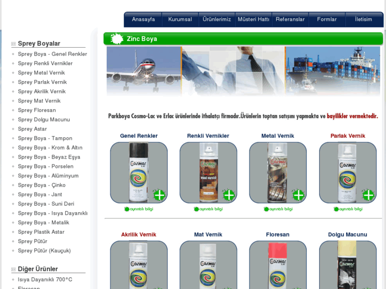Click the cargo ship banner image
This screenshot has width=386, height=289.
click(333, 71)
